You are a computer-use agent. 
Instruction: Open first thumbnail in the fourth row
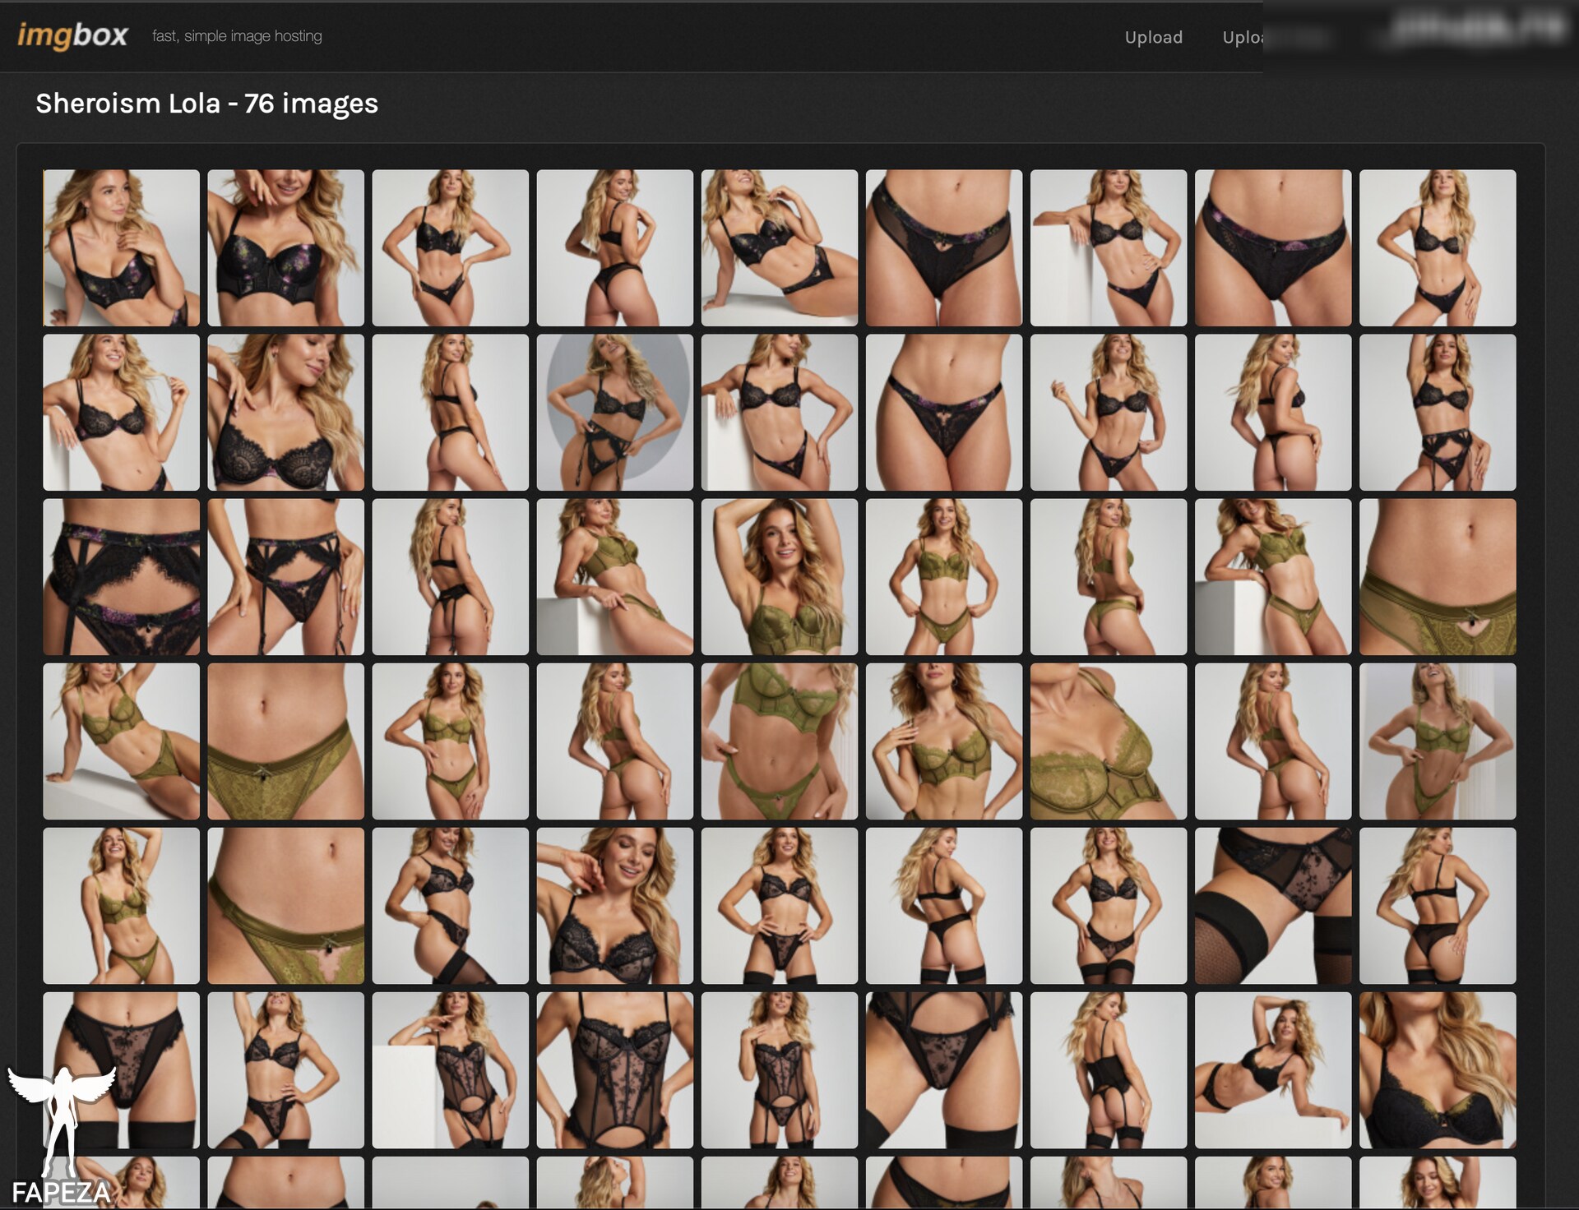coord(121,741)
